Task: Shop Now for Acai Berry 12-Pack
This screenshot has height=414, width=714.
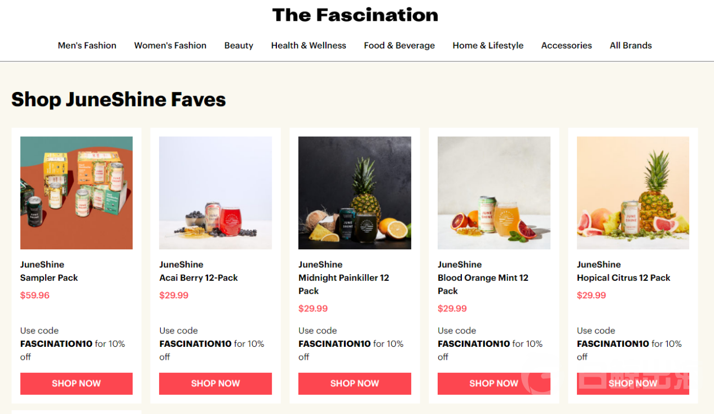Action: [215, 384]
